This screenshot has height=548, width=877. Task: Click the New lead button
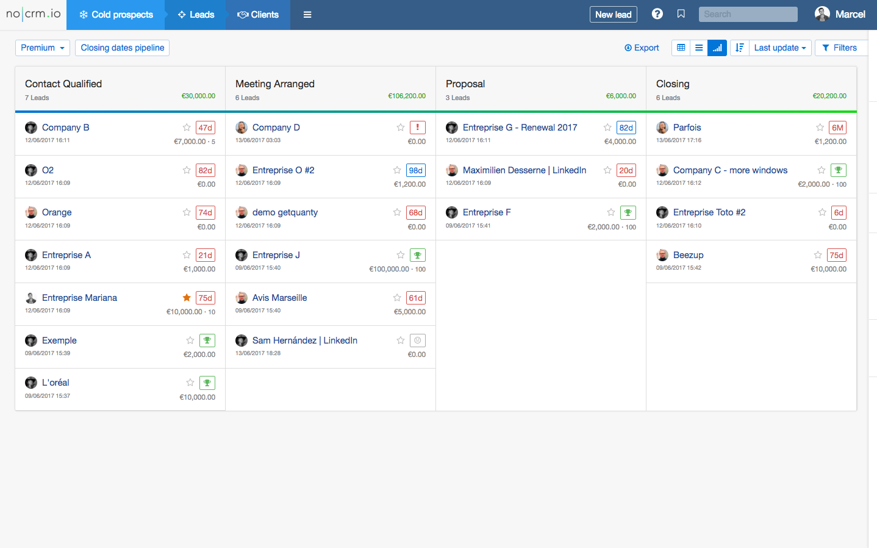pos(614,14)
